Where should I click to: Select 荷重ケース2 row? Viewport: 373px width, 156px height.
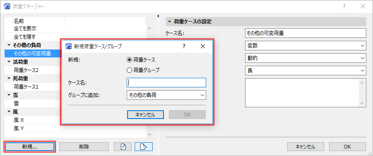[33, 70]
